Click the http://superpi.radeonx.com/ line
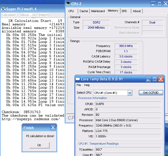The height and width of the screenshot is (156, 168). (31, 119)
